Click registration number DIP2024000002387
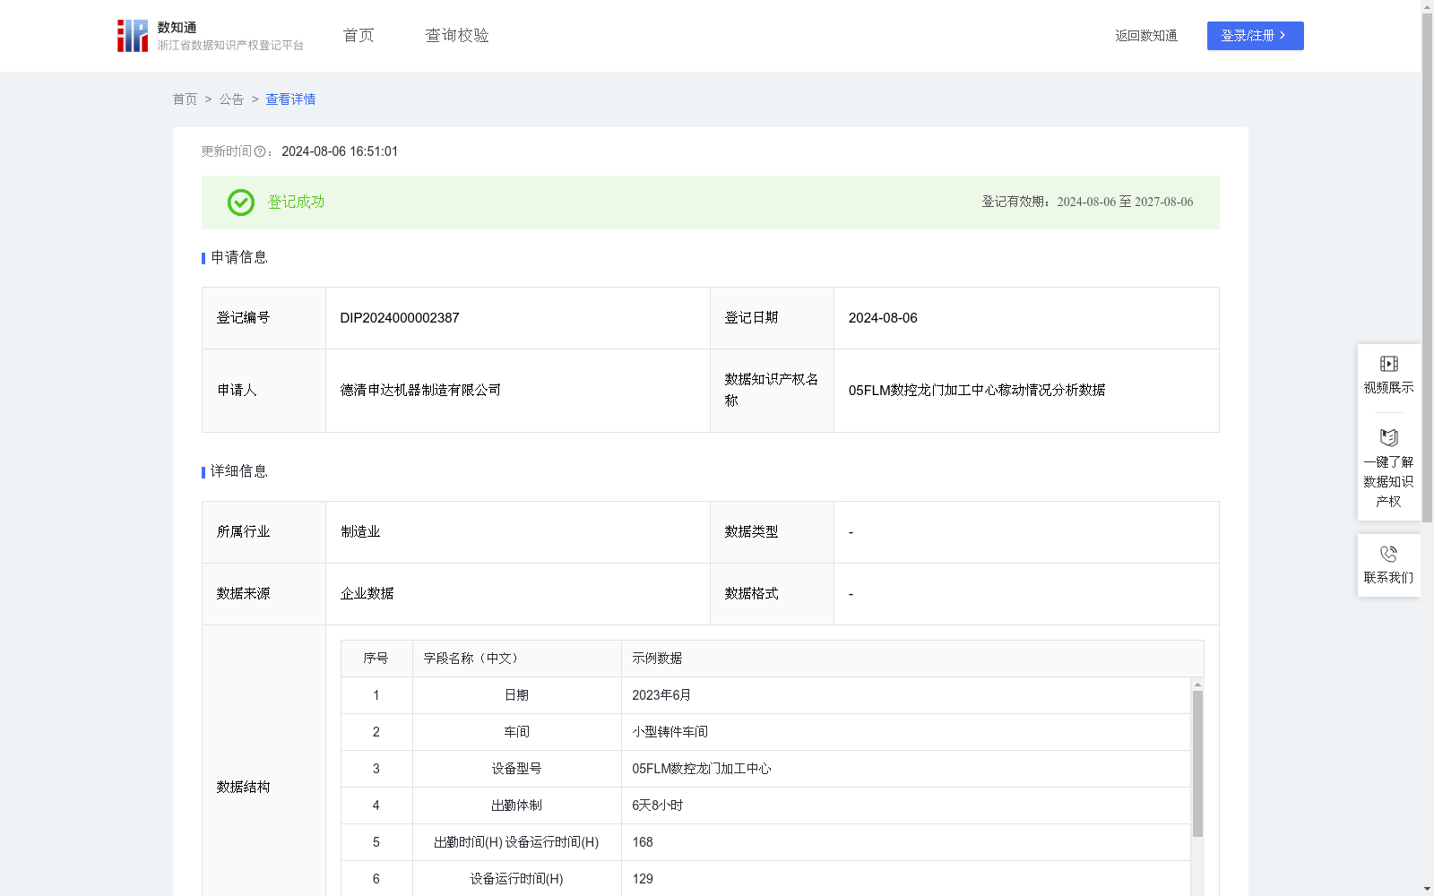This screenshot has width=1434, height=896. (x=400, y=318)
